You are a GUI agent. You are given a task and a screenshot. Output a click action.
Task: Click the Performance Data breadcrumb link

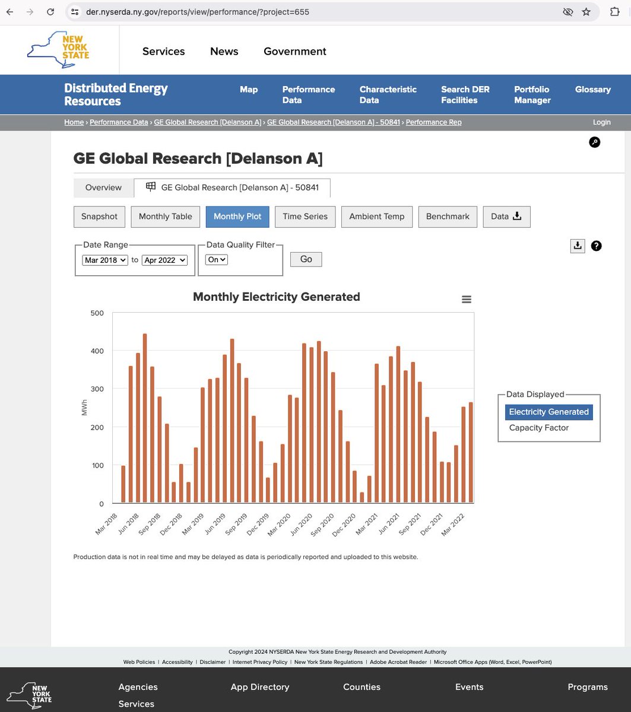point(119,122)
